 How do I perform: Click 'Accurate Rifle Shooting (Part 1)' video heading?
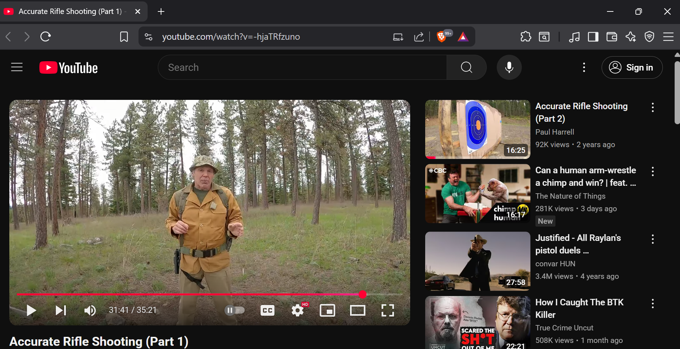tap(99, 341)
